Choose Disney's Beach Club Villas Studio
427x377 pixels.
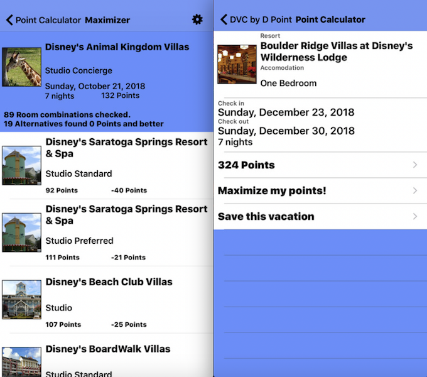tap(107, 300)
